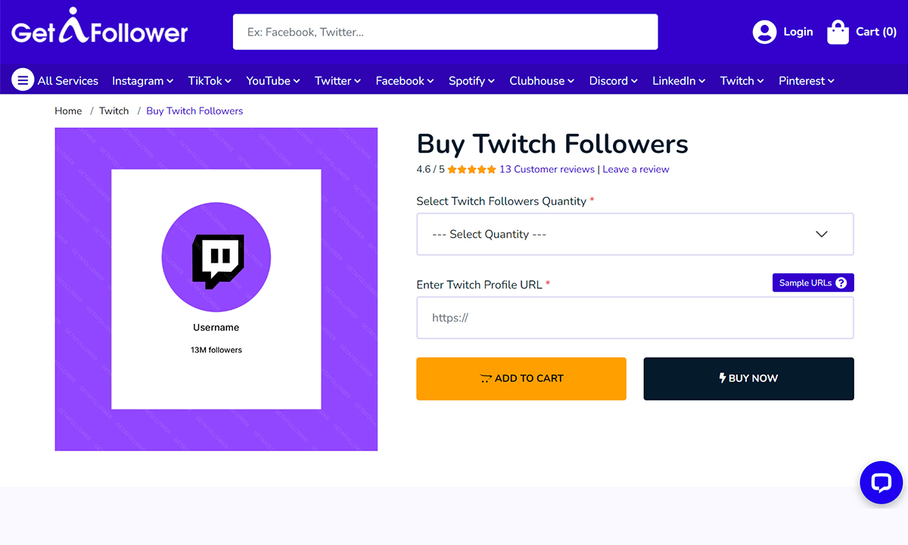Open the TikTok dropdown menu
Viewport: 908px width, 545px height.
click(x=210, y=80)
